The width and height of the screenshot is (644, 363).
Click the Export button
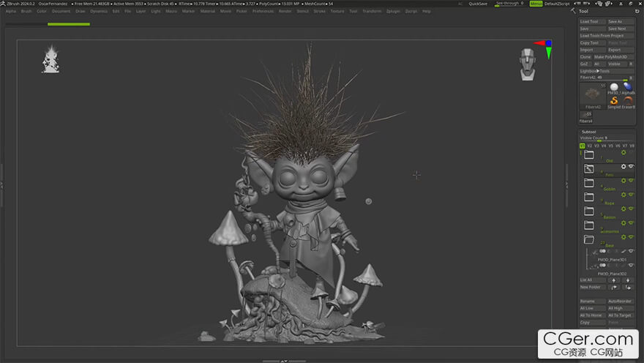click(x=621, y=50)
